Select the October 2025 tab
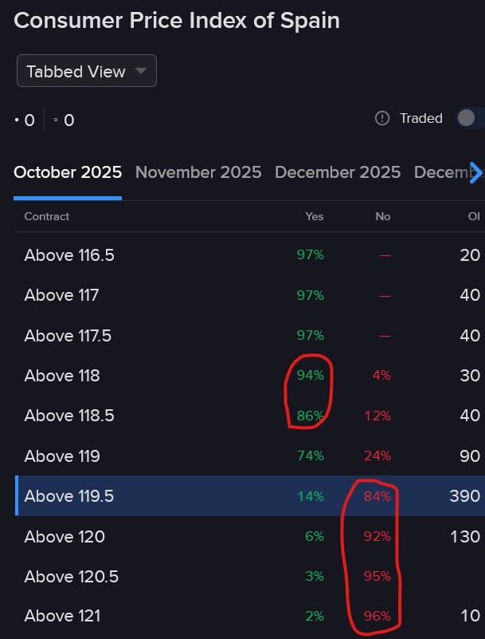485x639 pixels. (x=67, y=172)
